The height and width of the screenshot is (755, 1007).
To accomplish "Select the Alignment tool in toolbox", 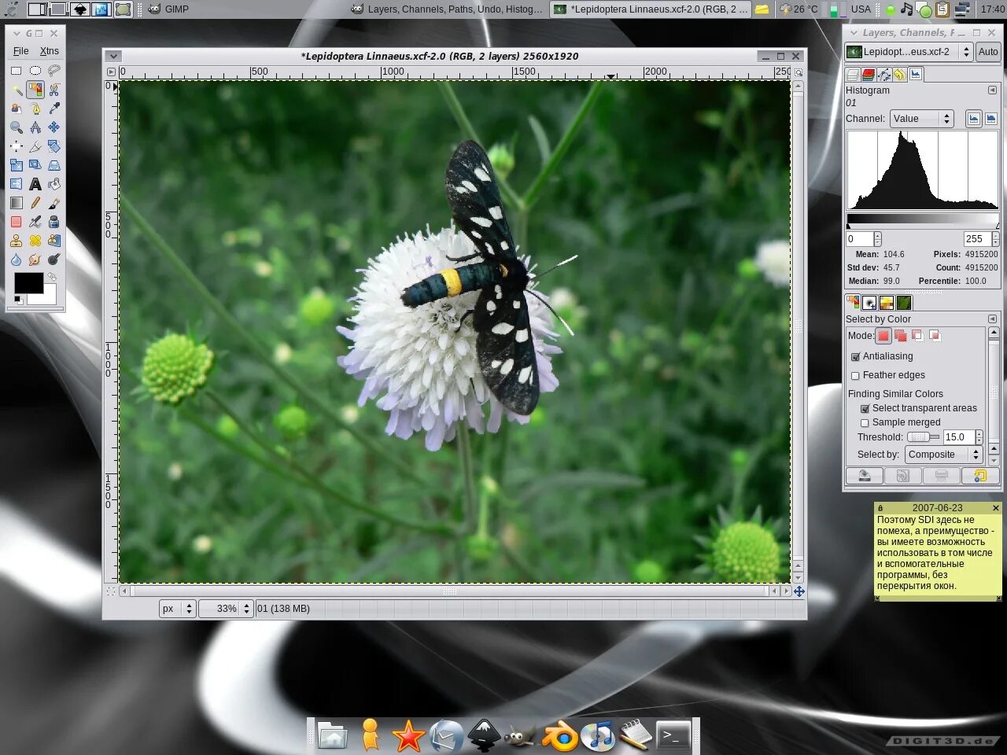I will [x=16, y=145].
